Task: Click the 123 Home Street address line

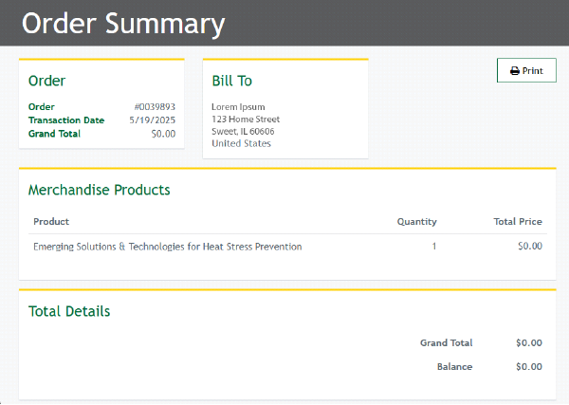Action: pos(246,120)
